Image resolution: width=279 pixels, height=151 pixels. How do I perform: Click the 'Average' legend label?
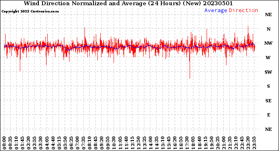[x=216, y=10]
